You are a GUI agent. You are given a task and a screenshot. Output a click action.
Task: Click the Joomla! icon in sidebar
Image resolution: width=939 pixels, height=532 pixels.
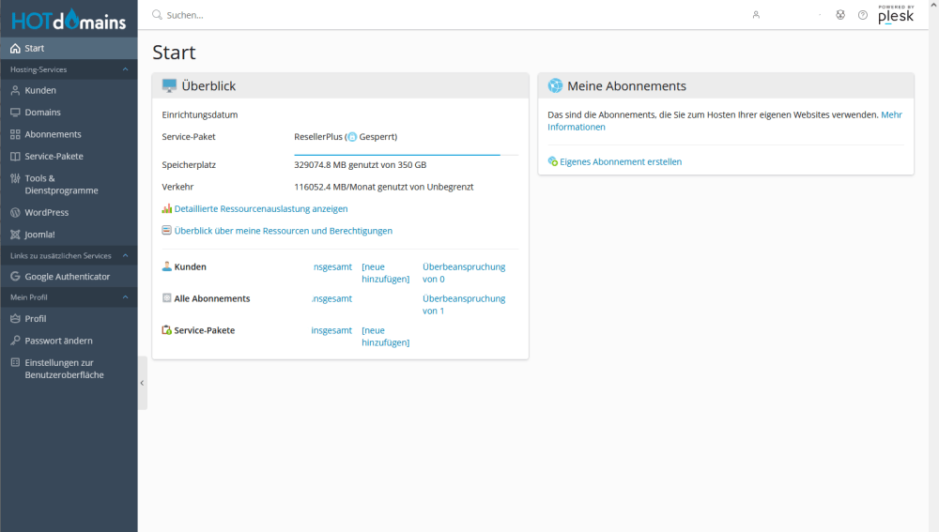point(15,235)
